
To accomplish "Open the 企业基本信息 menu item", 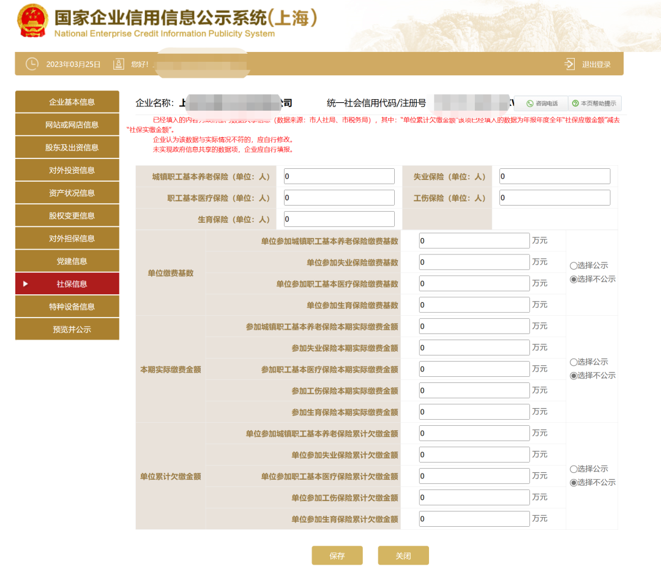I will (67, 102).
